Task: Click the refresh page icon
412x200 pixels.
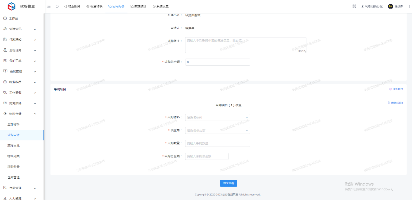Action: 57,6
